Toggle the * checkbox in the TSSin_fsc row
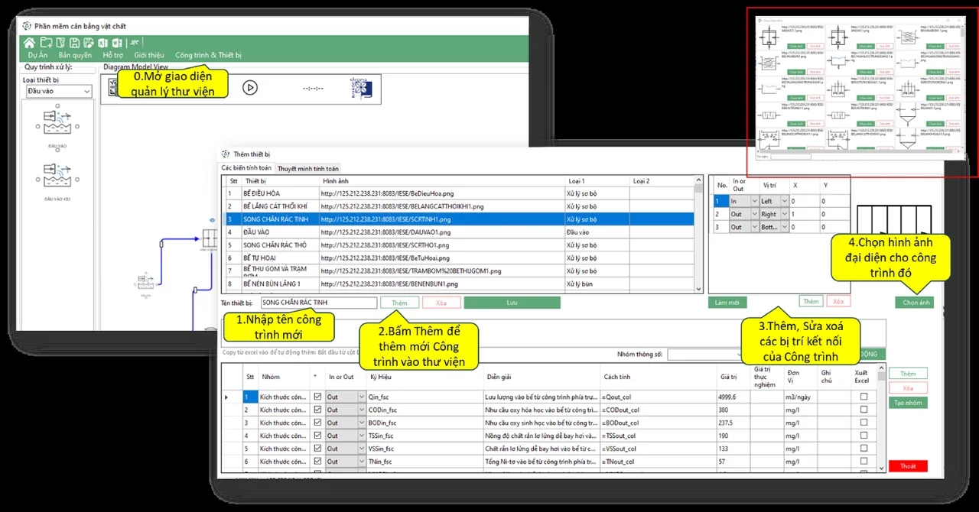979x512 pixels. [x=317, y=436]
